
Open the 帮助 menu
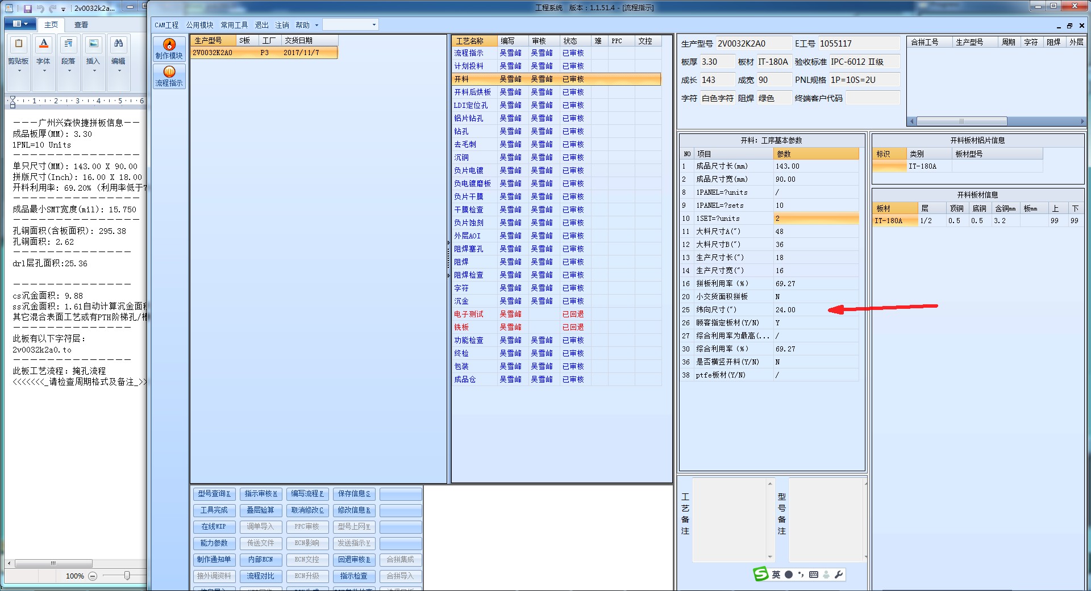pos(302,25)
